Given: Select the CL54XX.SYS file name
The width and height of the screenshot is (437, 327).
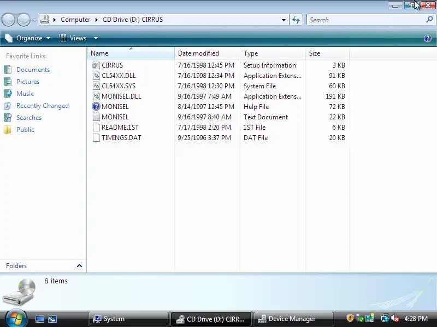Looking at the screenshot, I should tap(119, 86).
